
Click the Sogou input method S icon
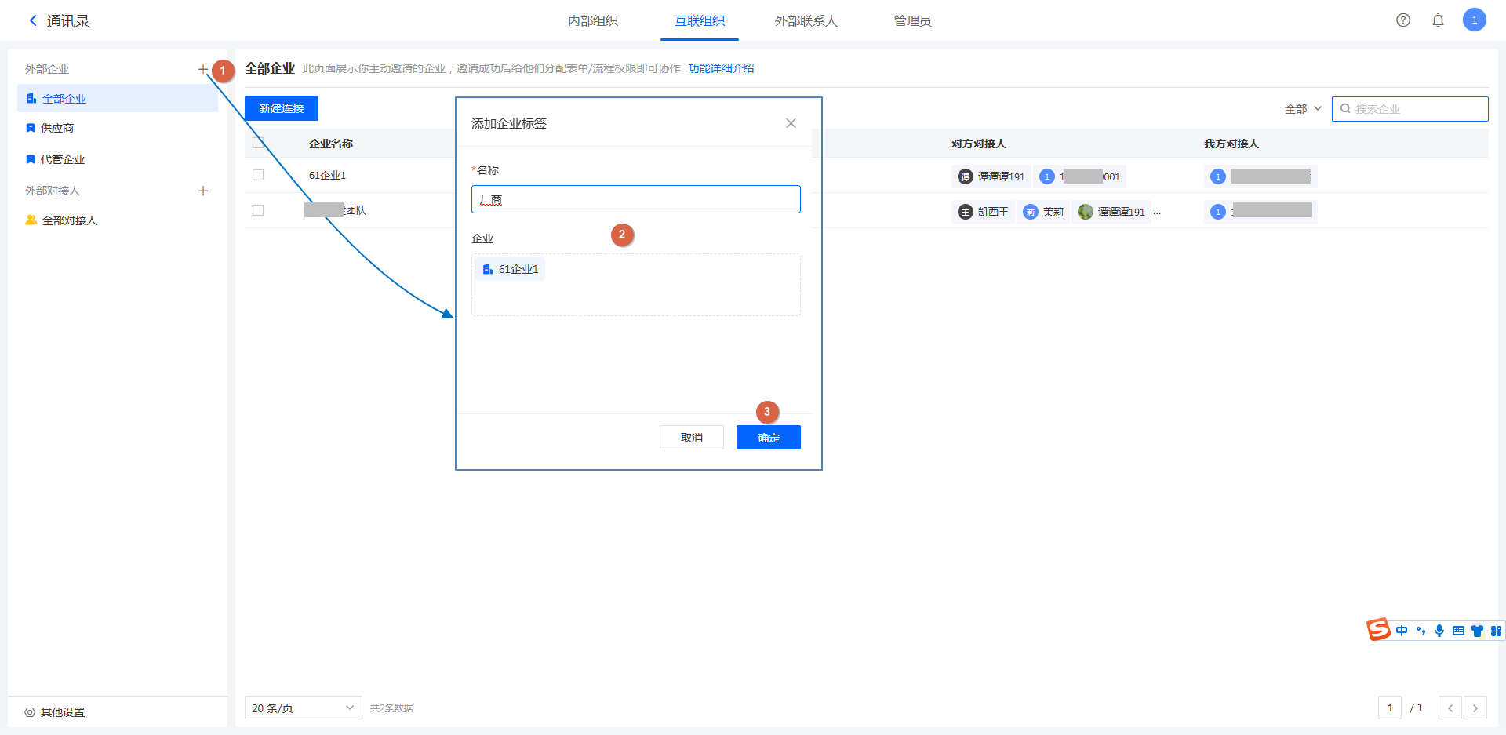[x=1378, y=630]
